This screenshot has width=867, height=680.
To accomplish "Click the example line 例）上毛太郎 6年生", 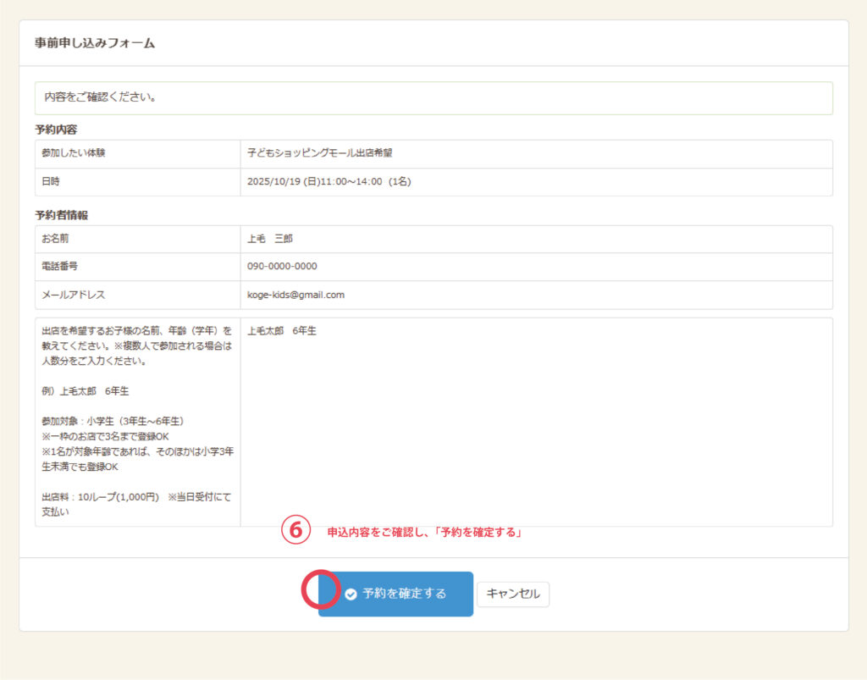I will click(86, 391).
